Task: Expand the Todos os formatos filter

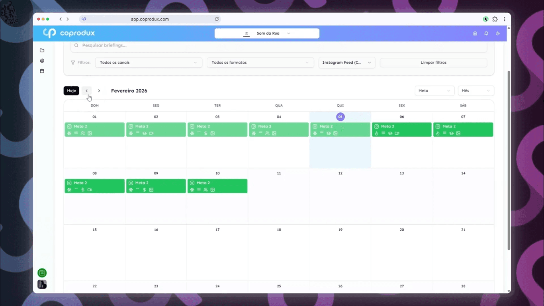Action: (260, 63)
